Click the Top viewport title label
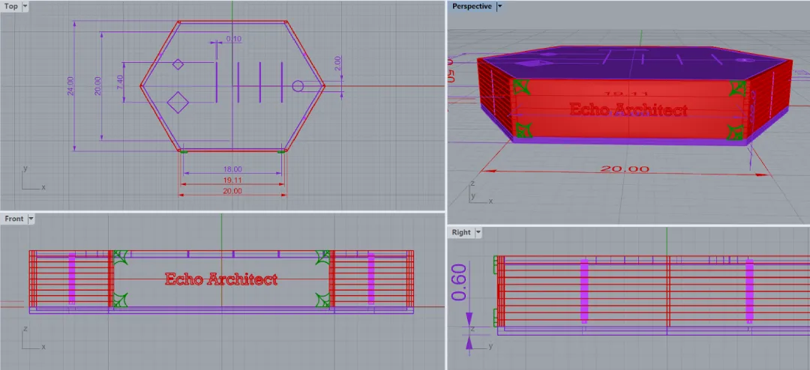Image resolution: width=810 pixels, height=370 pixels. [x=10, y=6]
